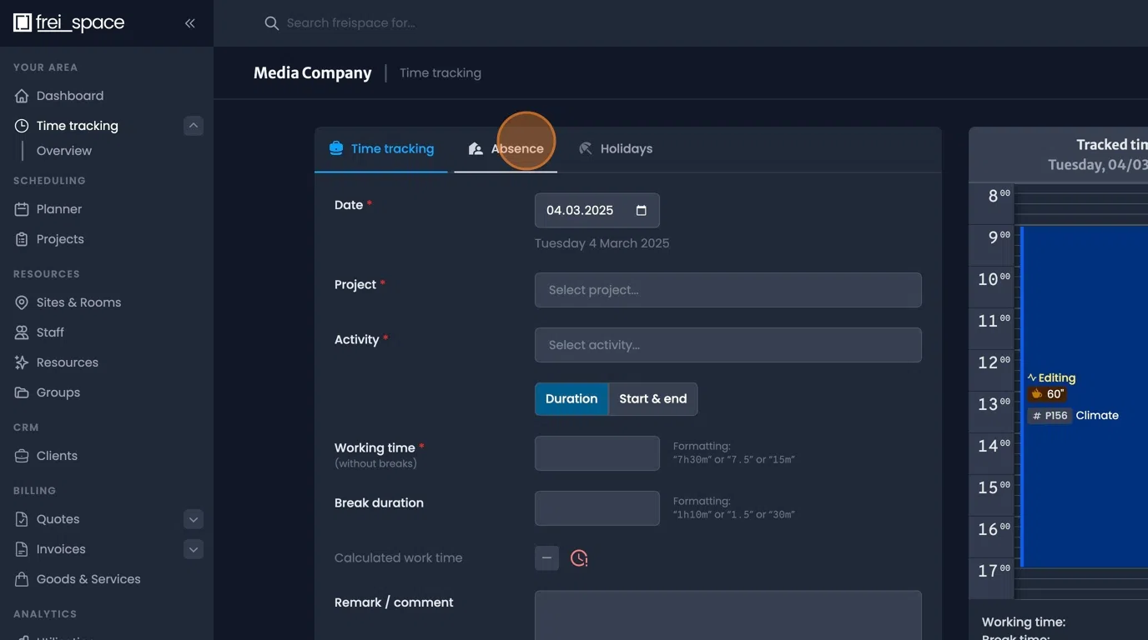Screen dimensions: 1148x640
Task: Switch to Start & end mode
Action: (652, 399)
